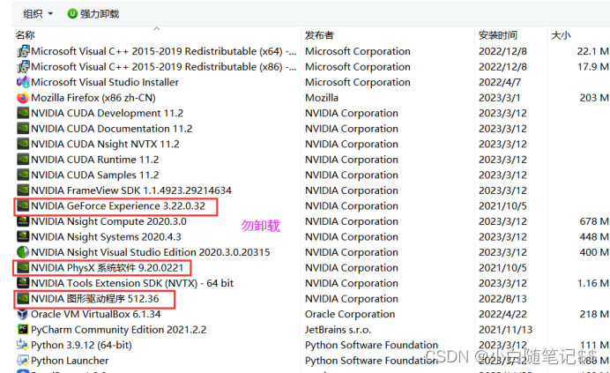Select NVIDIA 图形驱动程序 512.36 entry

coord(95,299)
